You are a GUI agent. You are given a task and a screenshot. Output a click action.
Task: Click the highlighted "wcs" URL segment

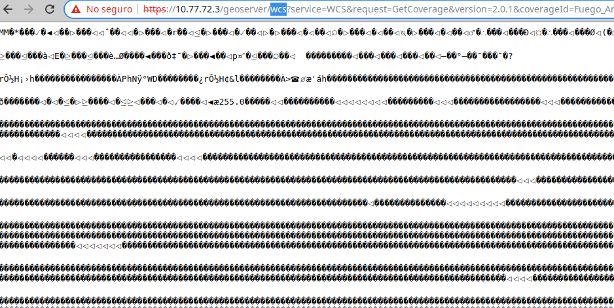[x=278, y=10]
